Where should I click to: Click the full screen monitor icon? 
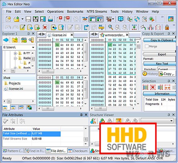[121, 19]
